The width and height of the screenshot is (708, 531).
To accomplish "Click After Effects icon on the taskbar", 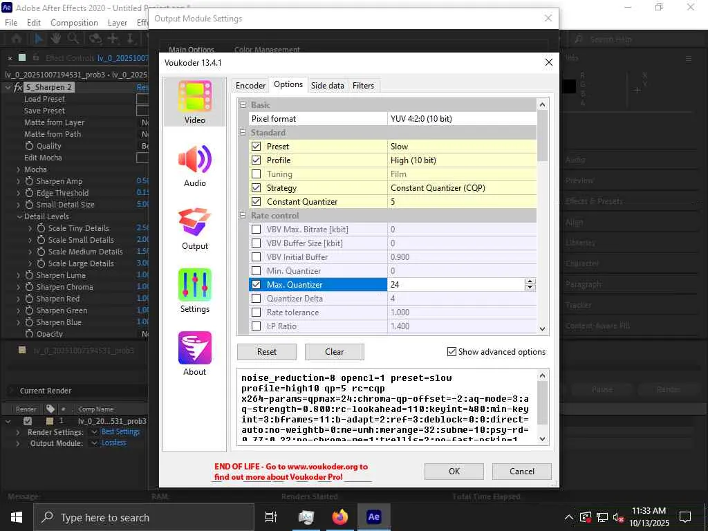I will tap(374, 517).
